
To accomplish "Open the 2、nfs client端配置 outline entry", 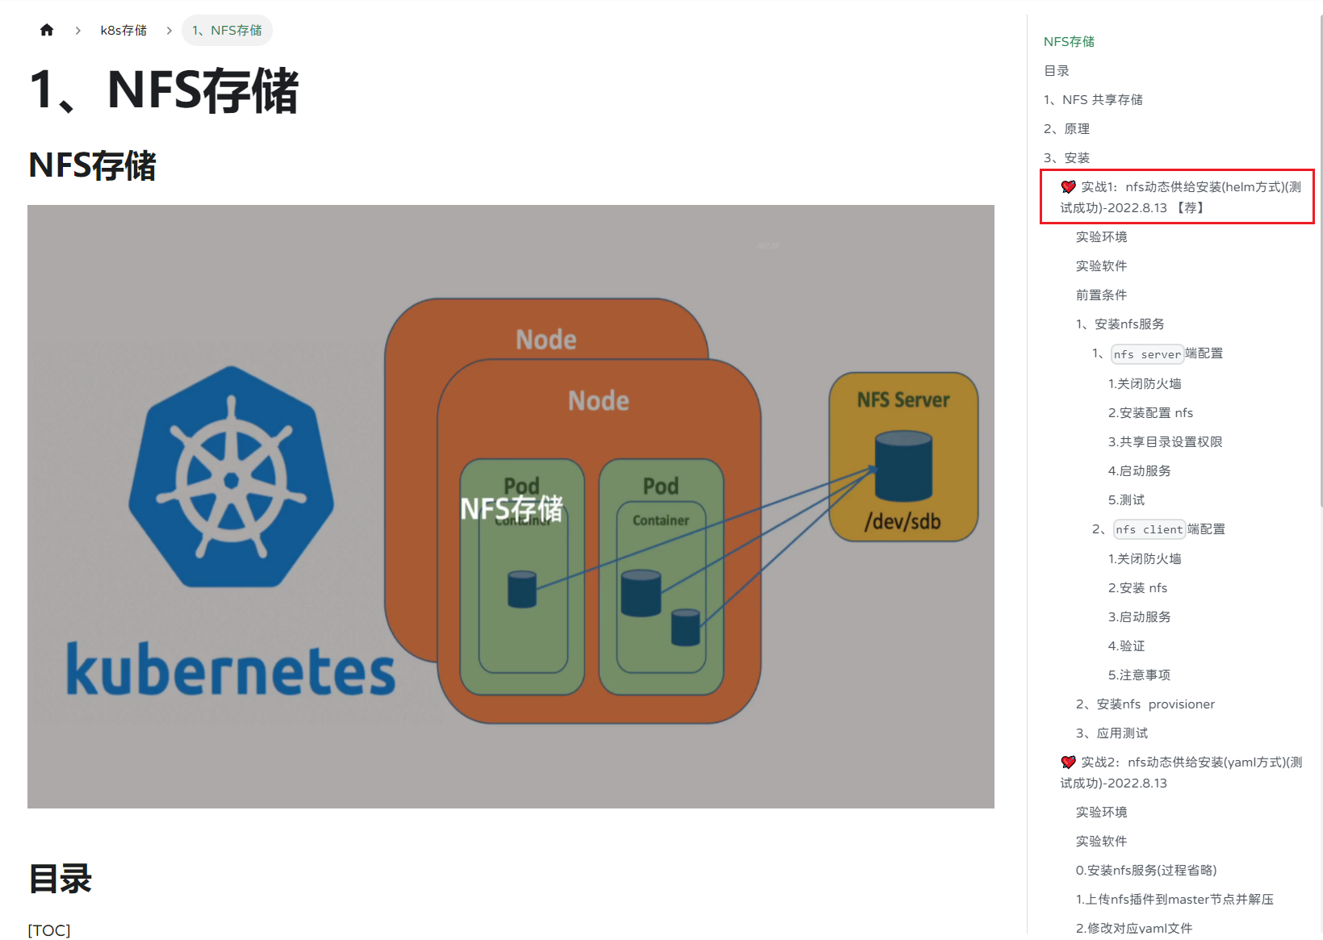I will 1158,529.
